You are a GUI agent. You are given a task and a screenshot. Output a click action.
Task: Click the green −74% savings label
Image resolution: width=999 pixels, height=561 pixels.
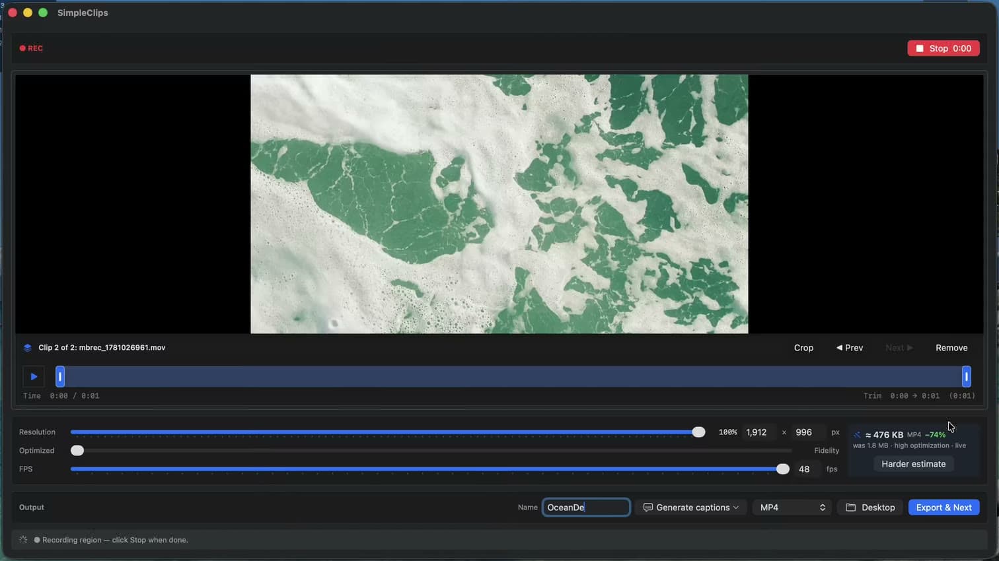[x=935, y=435]
